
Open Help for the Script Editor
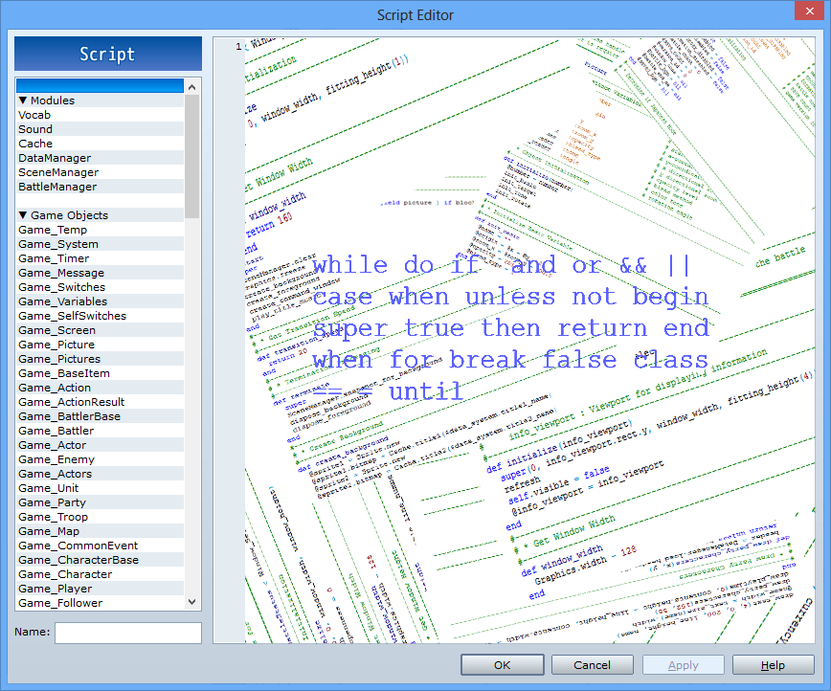coord(774,665)
